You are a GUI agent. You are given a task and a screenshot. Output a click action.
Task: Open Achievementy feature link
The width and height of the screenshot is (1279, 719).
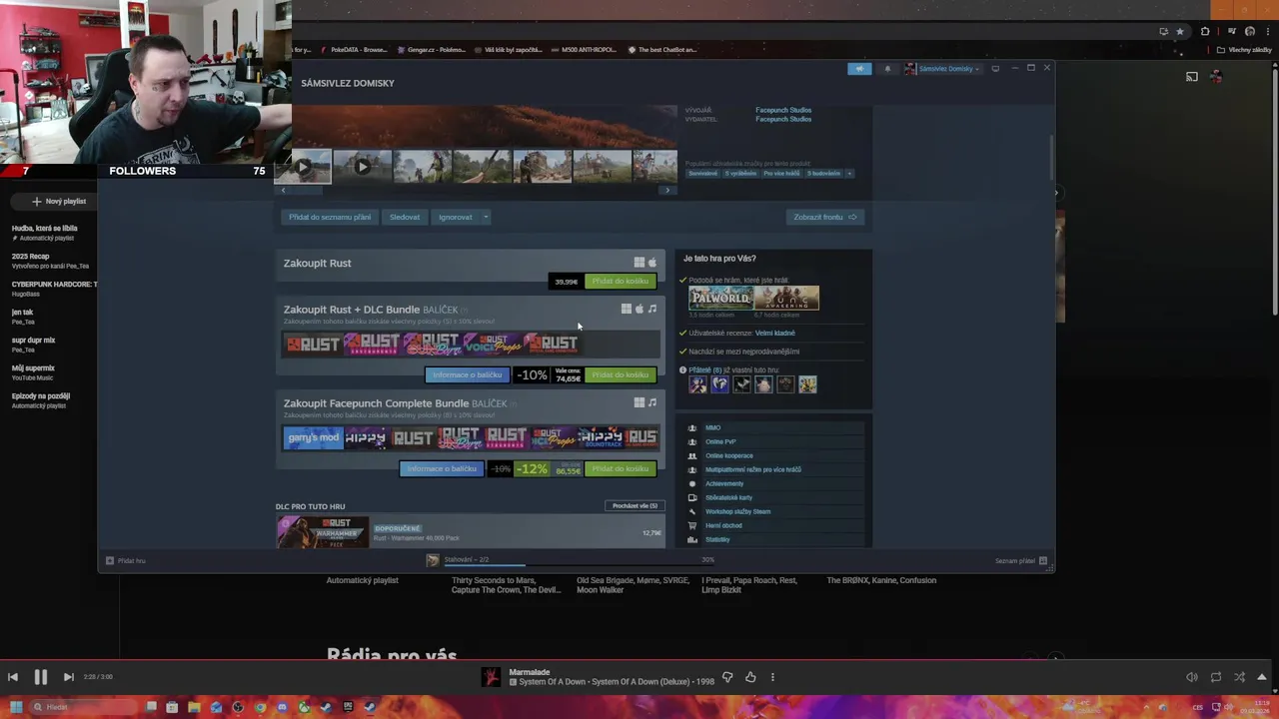coord(724,484)
